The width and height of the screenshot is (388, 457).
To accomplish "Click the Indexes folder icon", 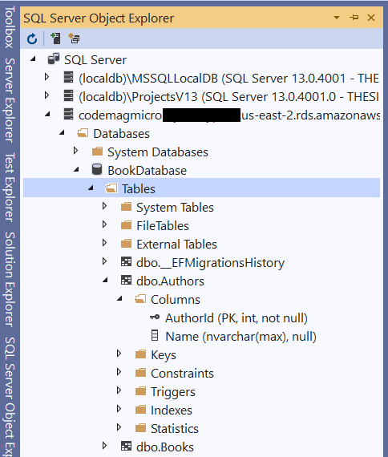I will (x=140, y=410).
